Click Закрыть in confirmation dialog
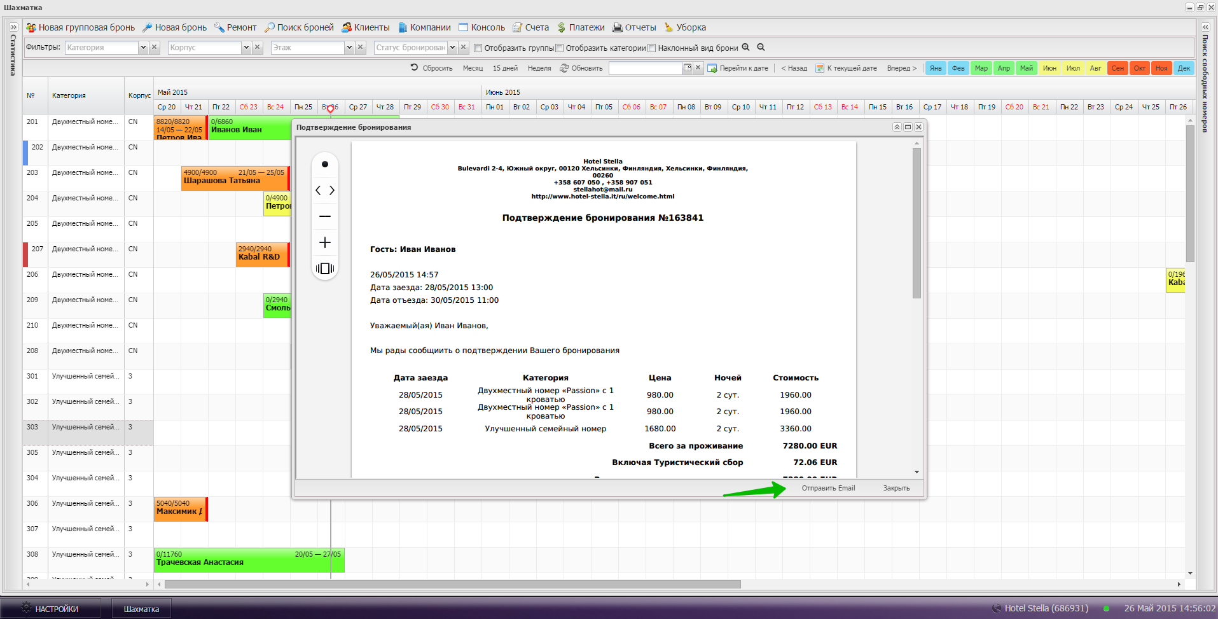Viewport: 1218px width, 619px height. [896, 488]
